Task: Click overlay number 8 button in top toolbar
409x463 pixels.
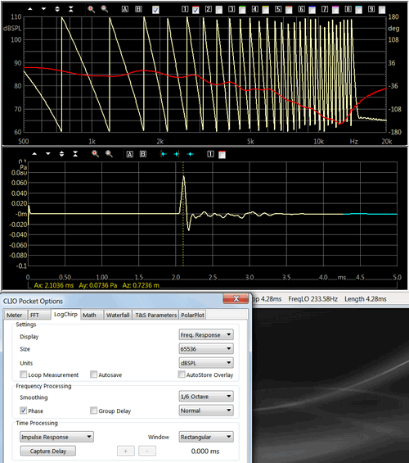Action: pos(348,9)
